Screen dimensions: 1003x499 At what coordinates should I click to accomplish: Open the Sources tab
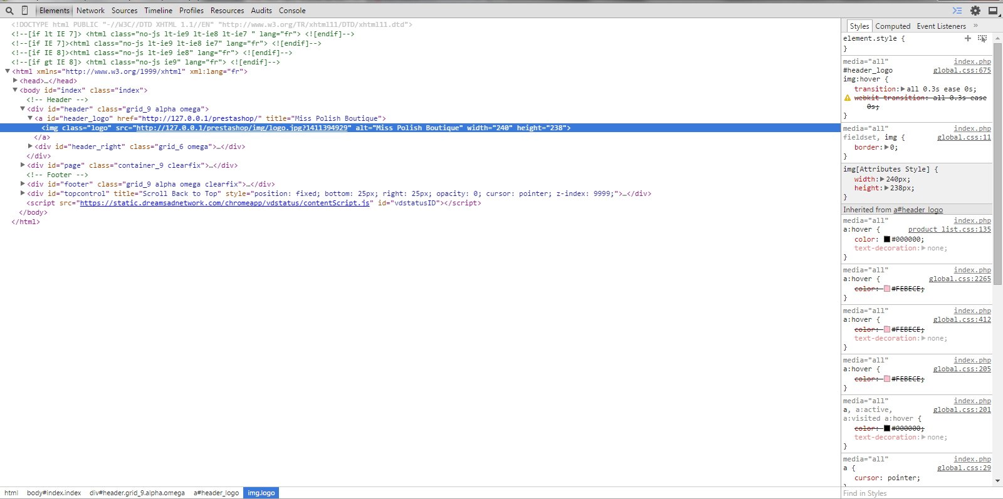point(124,11)
